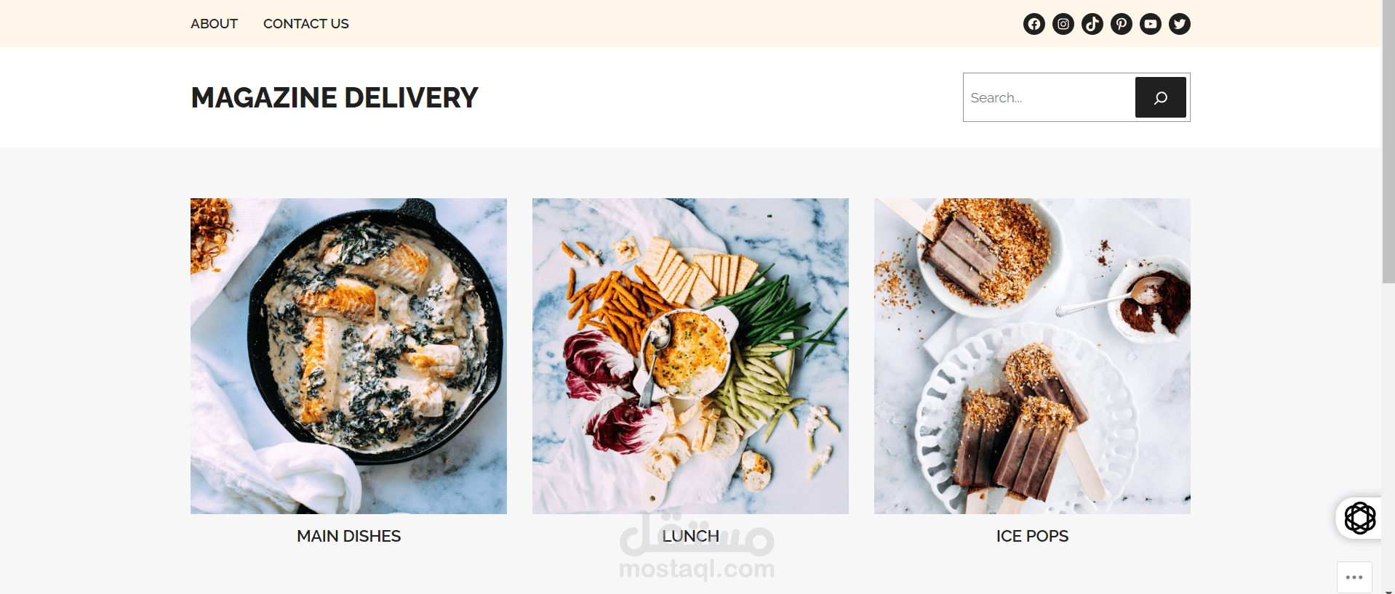
Task: Focus the Search text field
Action: coord(1049,97)
